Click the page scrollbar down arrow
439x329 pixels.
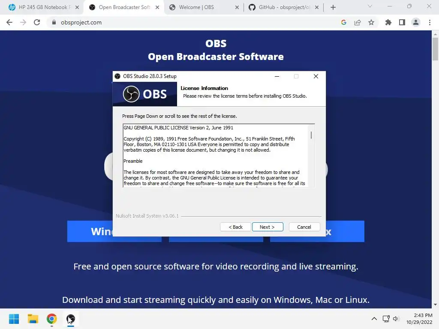435,305
